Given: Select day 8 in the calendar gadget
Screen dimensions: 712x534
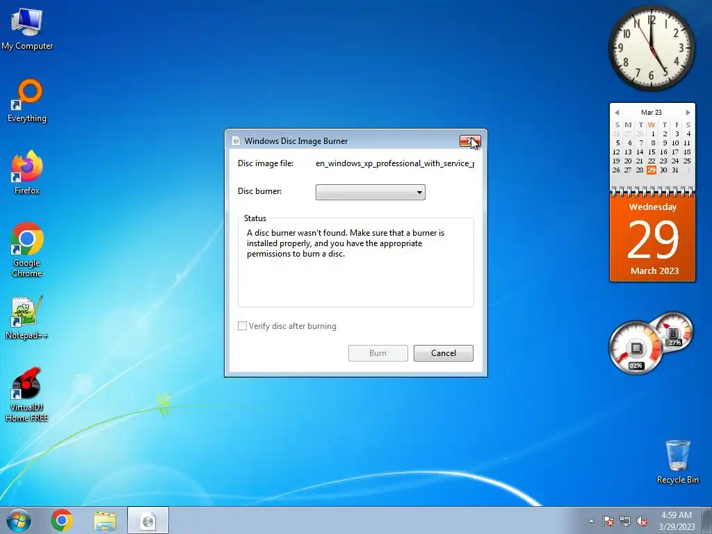Looking at the screenshot, I should [x=652, y=143].
